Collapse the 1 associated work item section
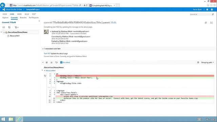The width and height of the screenshot is (217, 122). [43, 49]
